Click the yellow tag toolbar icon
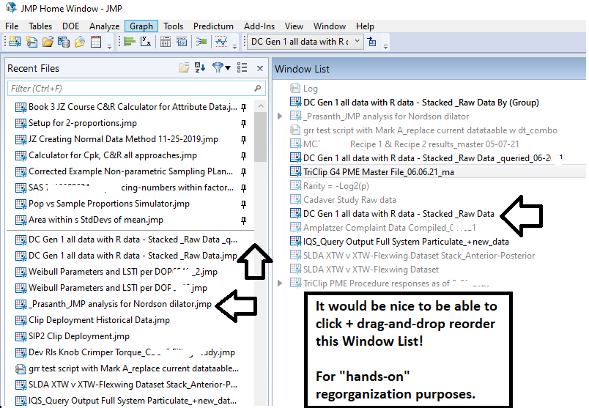 (x=80, y=42)
